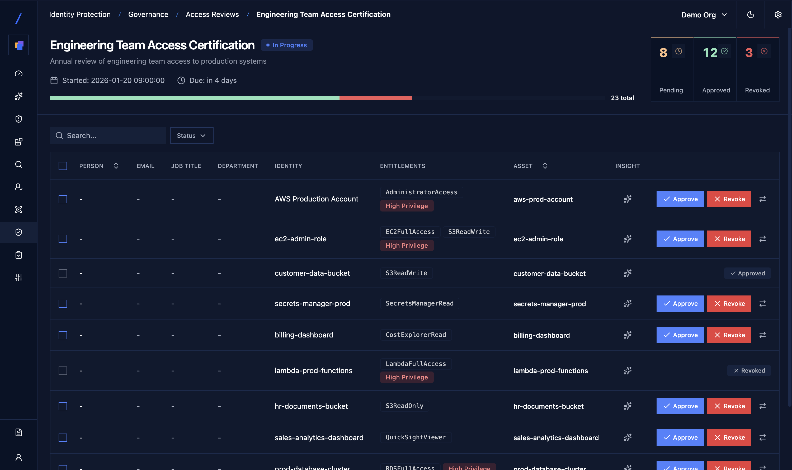Select the checkbox on the billing-dashboard row
This screenshot has height=470, width=792.
(63, 335)
